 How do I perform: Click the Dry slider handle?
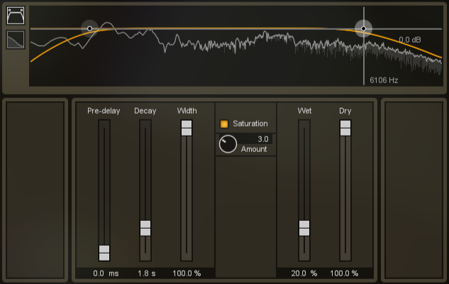[x=345, y=128]
